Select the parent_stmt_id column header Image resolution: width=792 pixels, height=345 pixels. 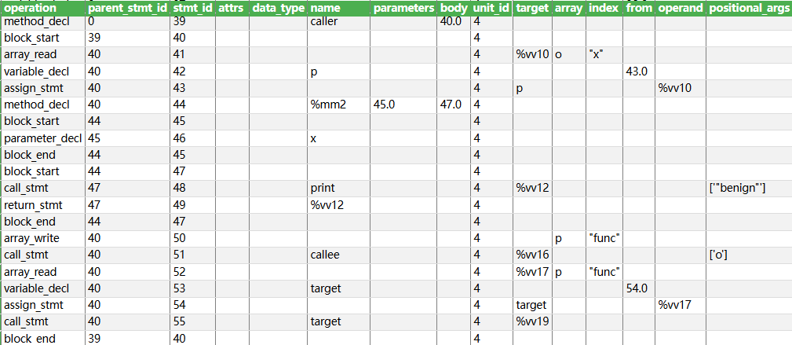click(x=127, y=8)
